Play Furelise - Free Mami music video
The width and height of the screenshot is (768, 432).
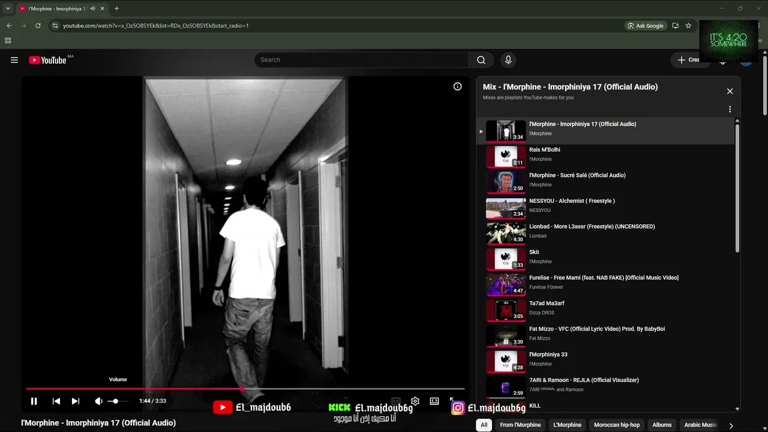pos(606,285)
